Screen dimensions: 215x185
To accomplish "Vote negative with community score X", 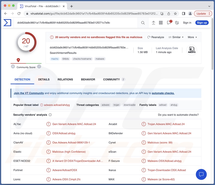I will 13,67.
